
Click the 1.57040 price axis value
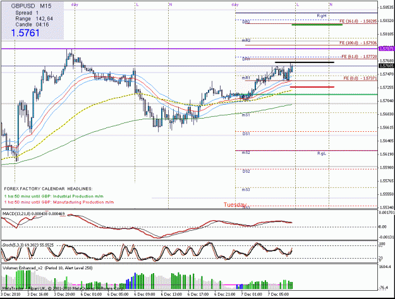(x=387, y=101)
